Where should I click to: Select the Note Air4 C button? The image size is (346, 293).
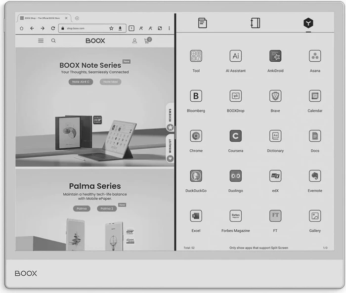[x=81, y=82]
